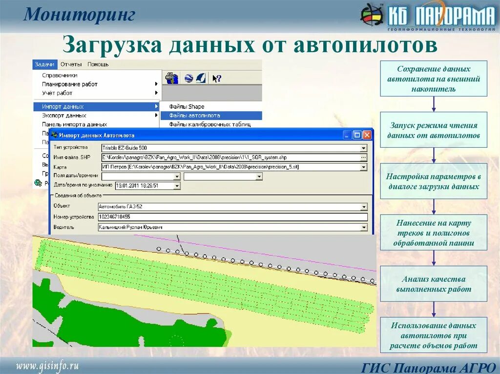Click Сохранение данных автопилота step box
Viewport: 500px width, 374px height.
(434, 79)
